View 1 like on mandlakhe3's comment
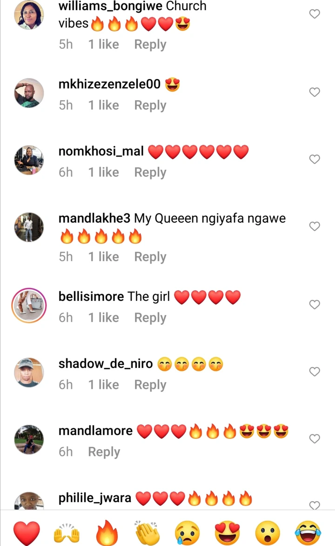Image resolution: width=335 pixels, height=546 pixels. tap(104, 257)
